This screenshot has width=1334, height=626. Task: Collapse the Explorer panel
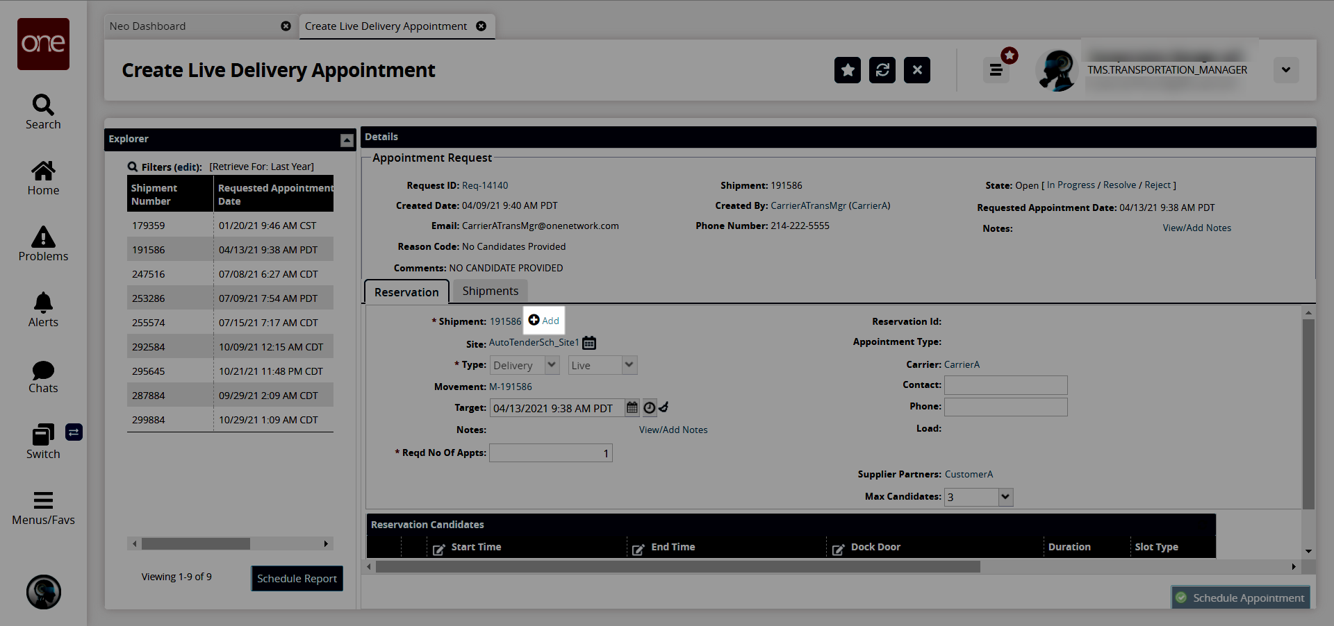point(347,140)
